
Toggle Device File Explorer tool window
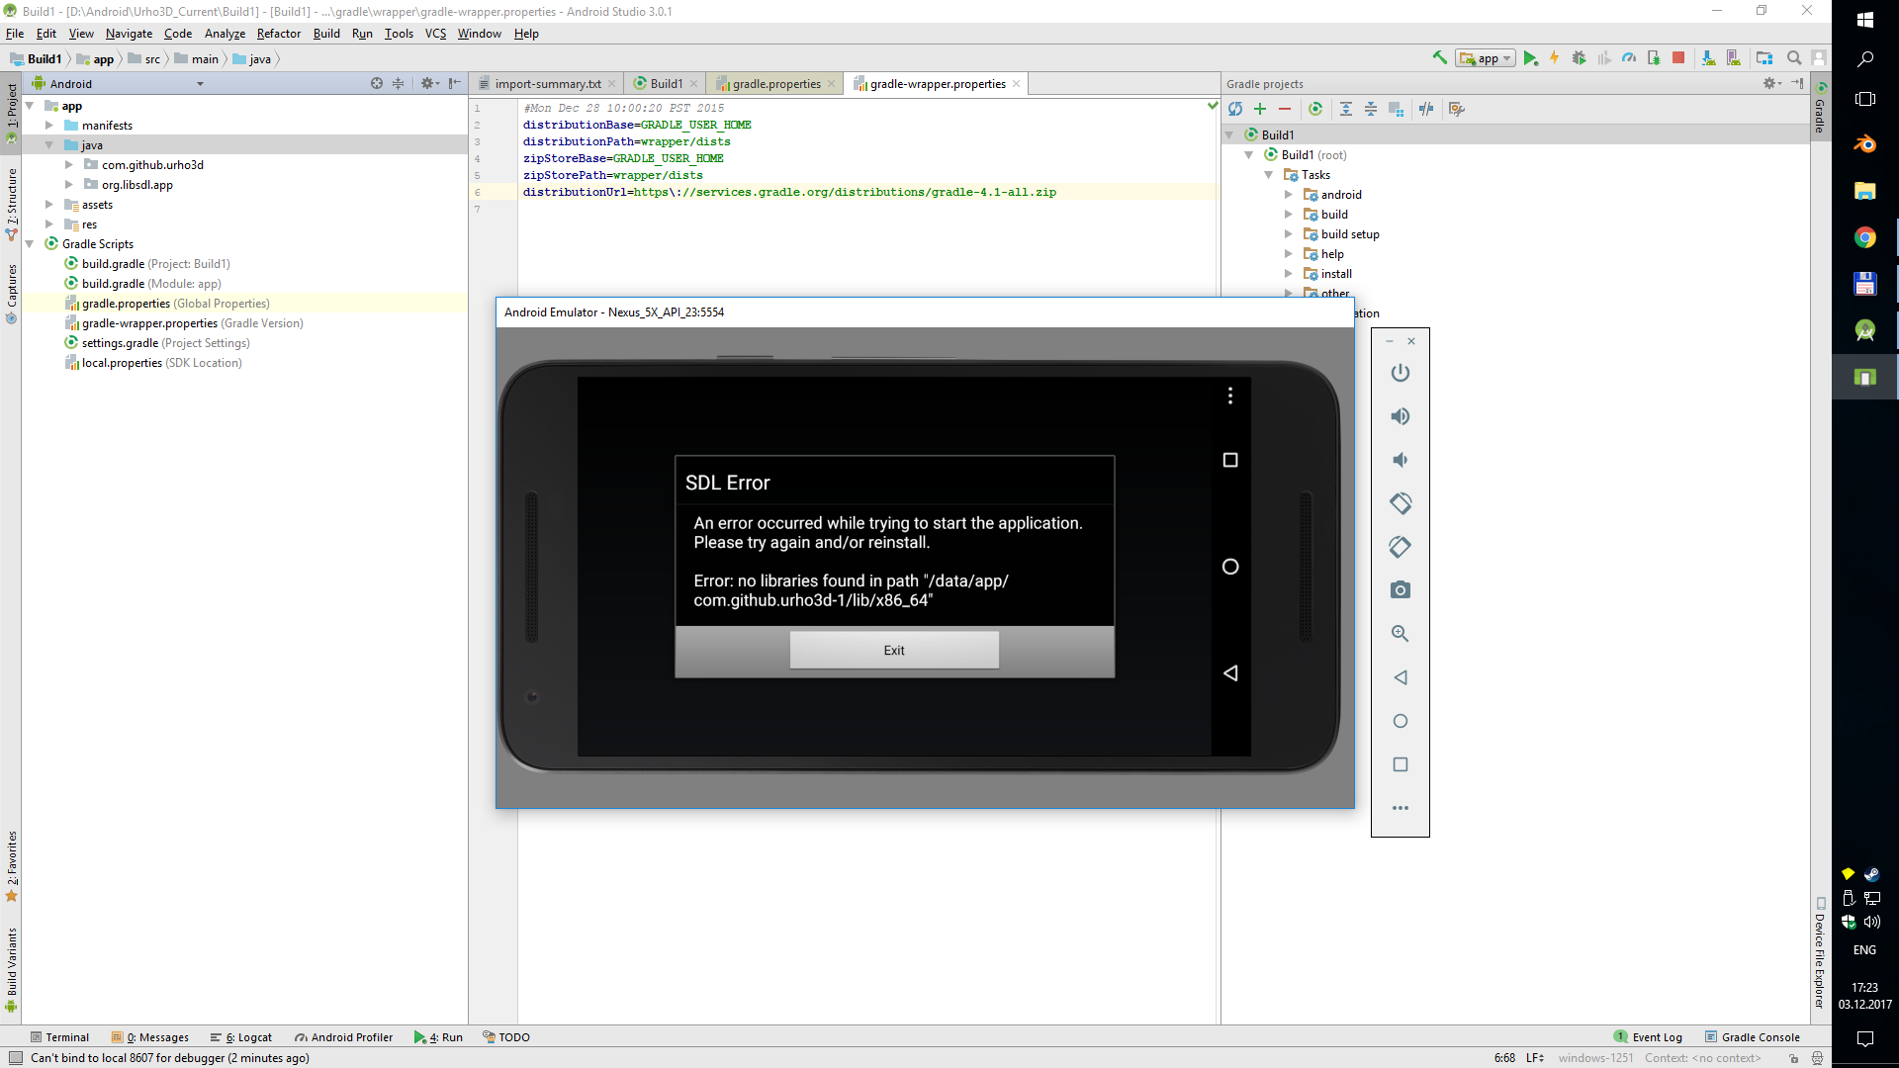(1820, 953)
